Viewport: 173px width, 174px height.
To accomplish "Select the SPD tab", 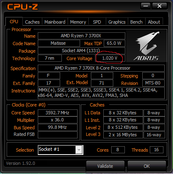I will 97,22.
